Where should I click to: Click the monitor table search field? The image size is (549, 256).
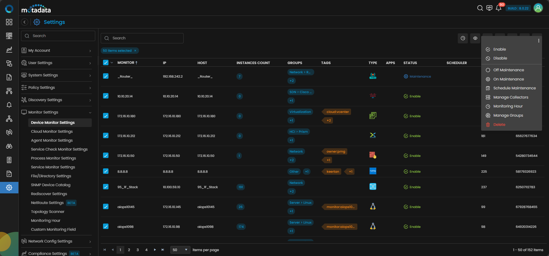click(x=142, y=38)
